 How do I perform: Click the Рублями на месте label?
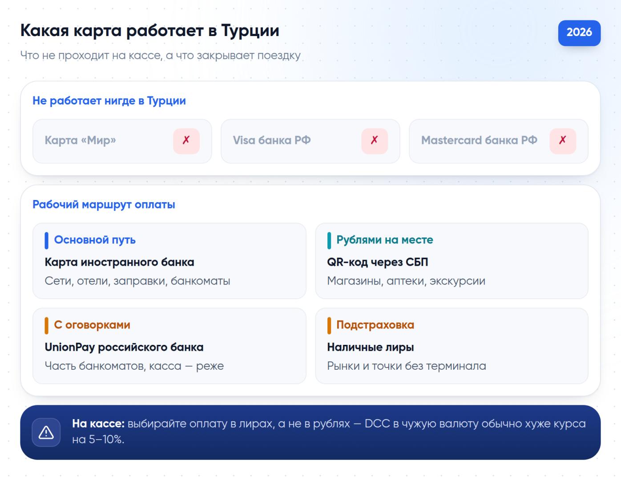tap(385, 240)
